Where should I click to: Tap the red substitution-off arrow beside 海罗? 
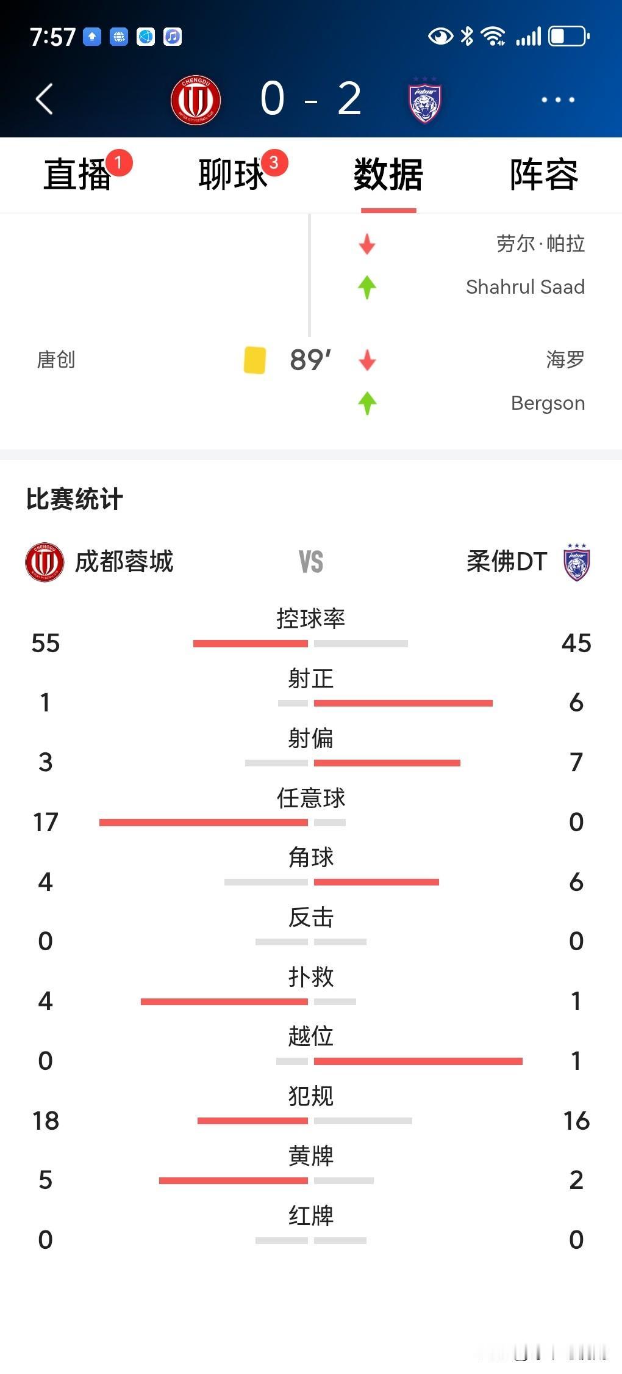tap(367, 360)
